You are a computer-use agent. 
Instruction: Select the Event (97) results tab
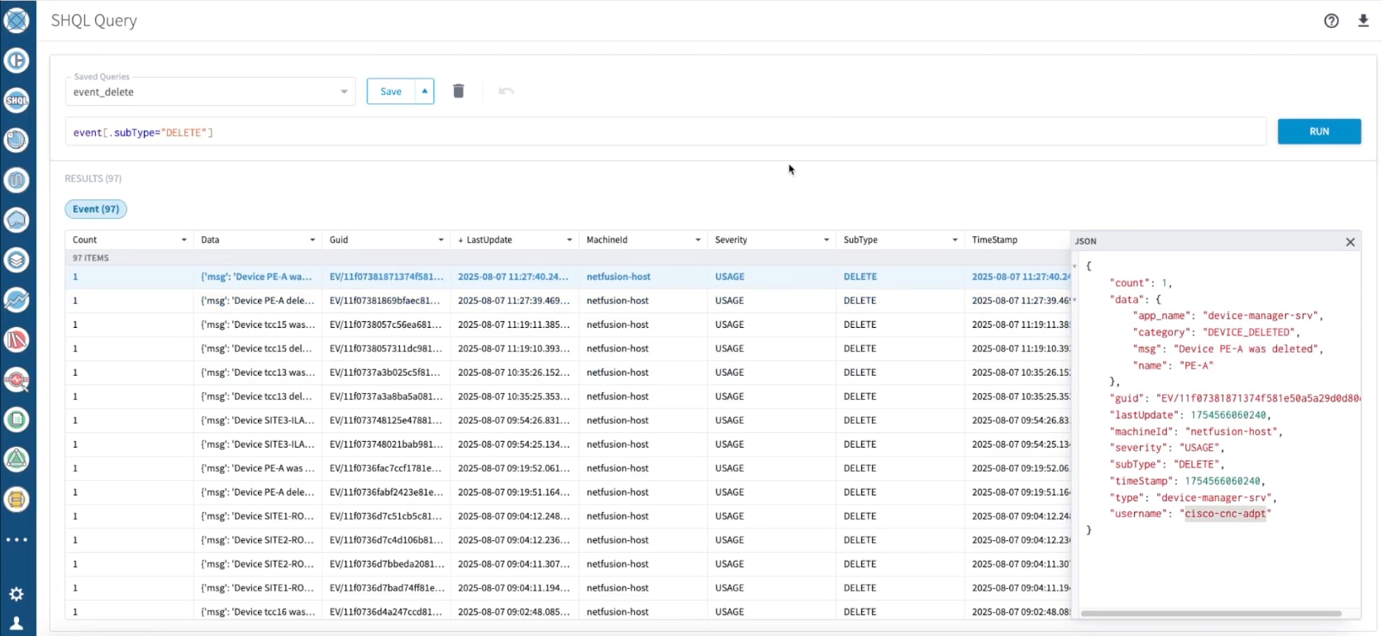point(96,209)
